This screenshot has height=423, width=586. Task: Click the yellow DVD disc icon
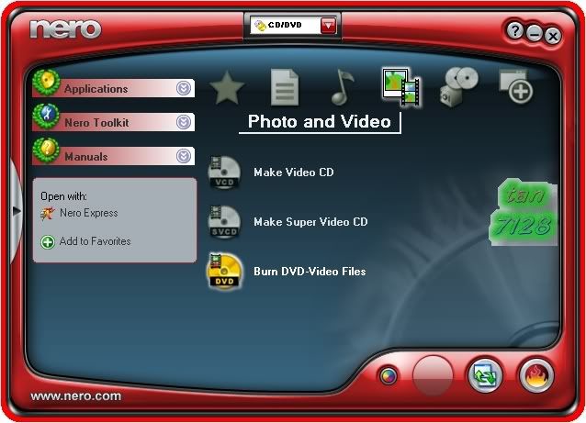pyautogui.click(x=224, y=272)
